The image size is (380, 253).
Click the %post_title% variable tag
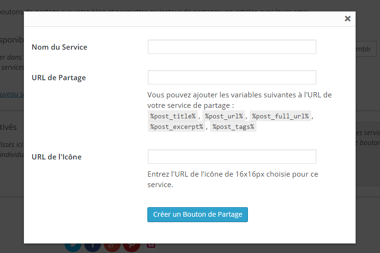coord(173,116)
